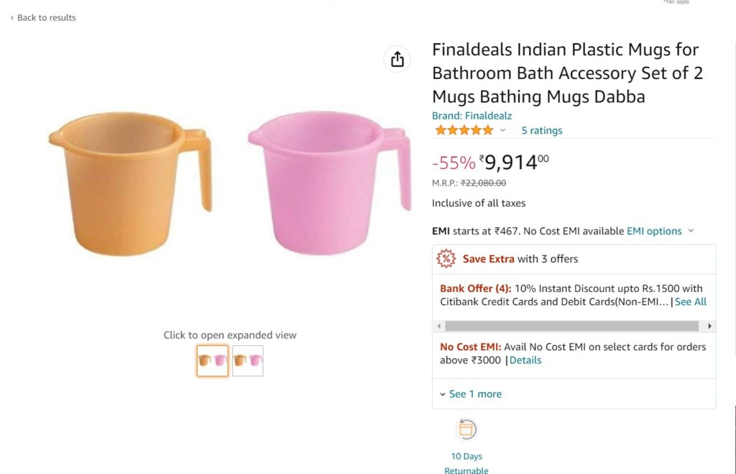
Task: View the 5 ratings link
Action: pos(542,131)
